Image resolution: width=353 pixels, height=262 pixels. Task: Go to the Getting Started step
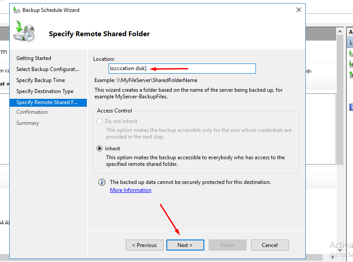tap(34, 58)
